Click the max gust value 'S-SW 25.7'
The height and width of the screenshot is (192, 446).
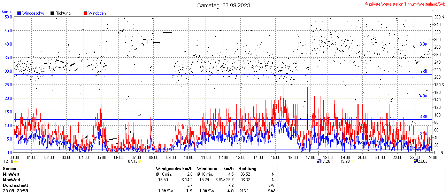[224, 180]
